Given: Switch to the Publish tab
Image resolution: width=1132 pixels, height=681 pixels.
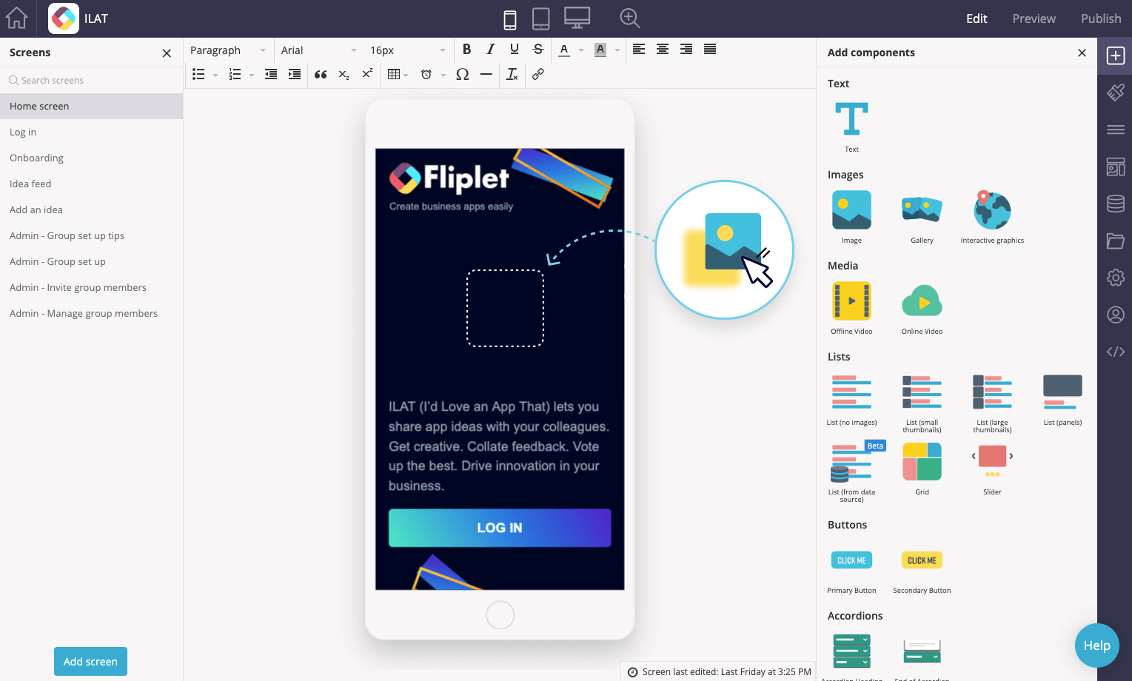Looking at the screenshot, I should [x=1101, y=19].
